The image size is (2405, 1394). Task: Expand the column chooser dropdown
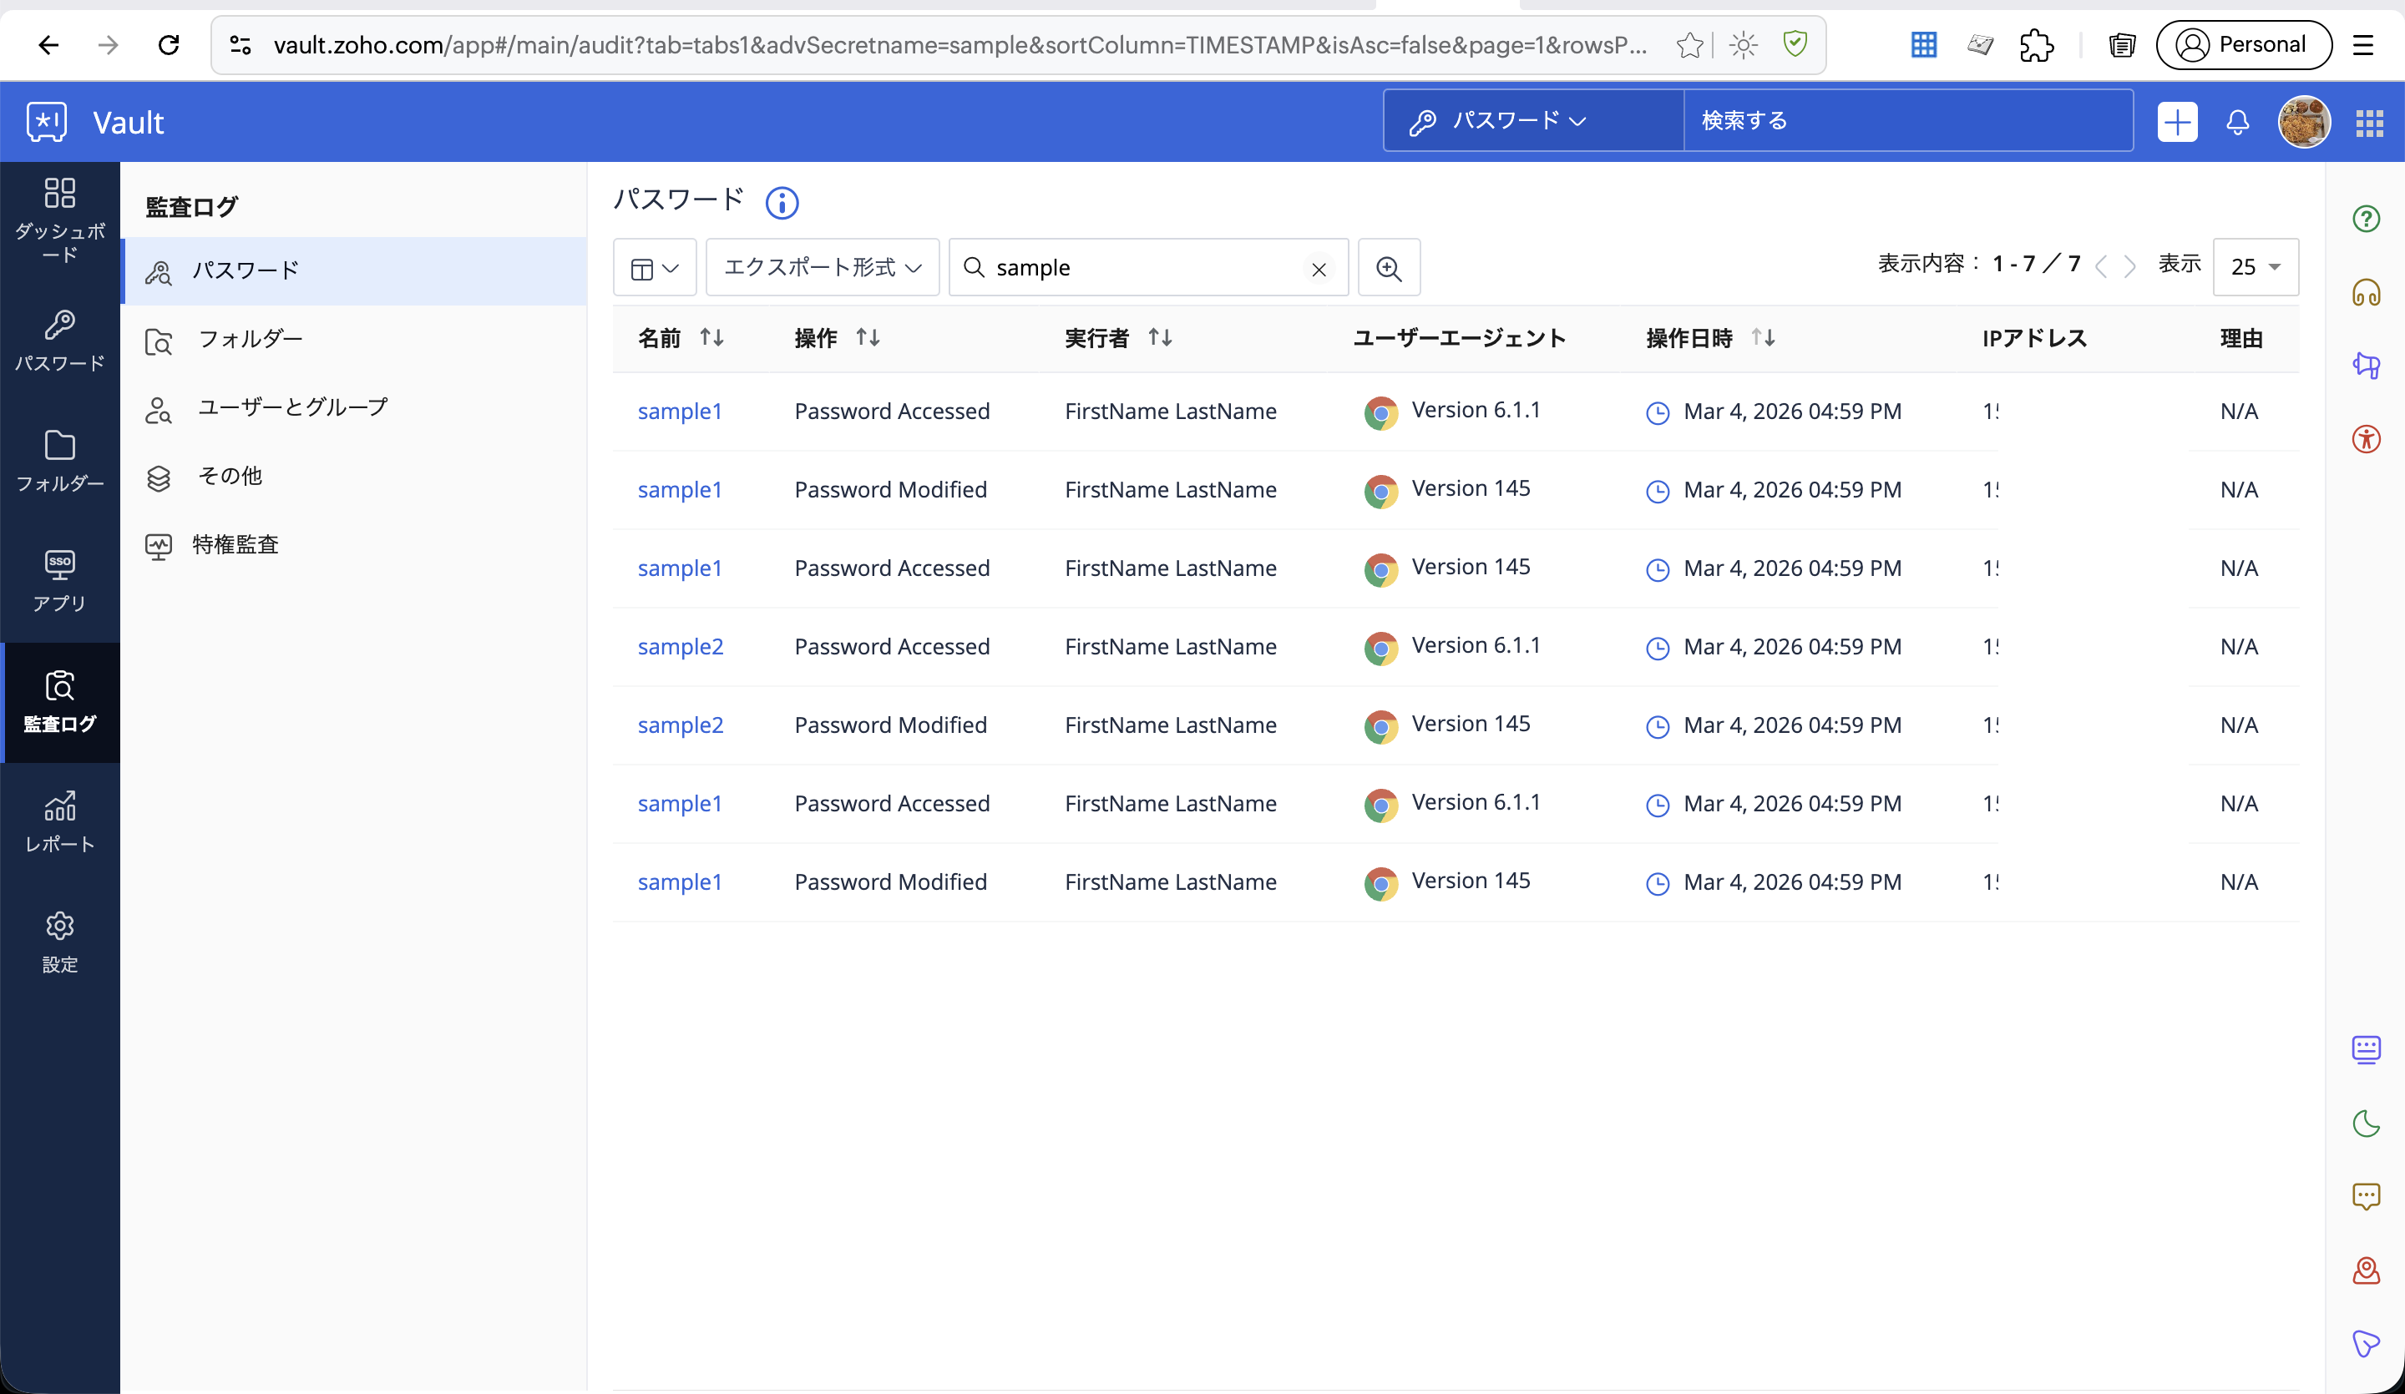click(655, 268)
